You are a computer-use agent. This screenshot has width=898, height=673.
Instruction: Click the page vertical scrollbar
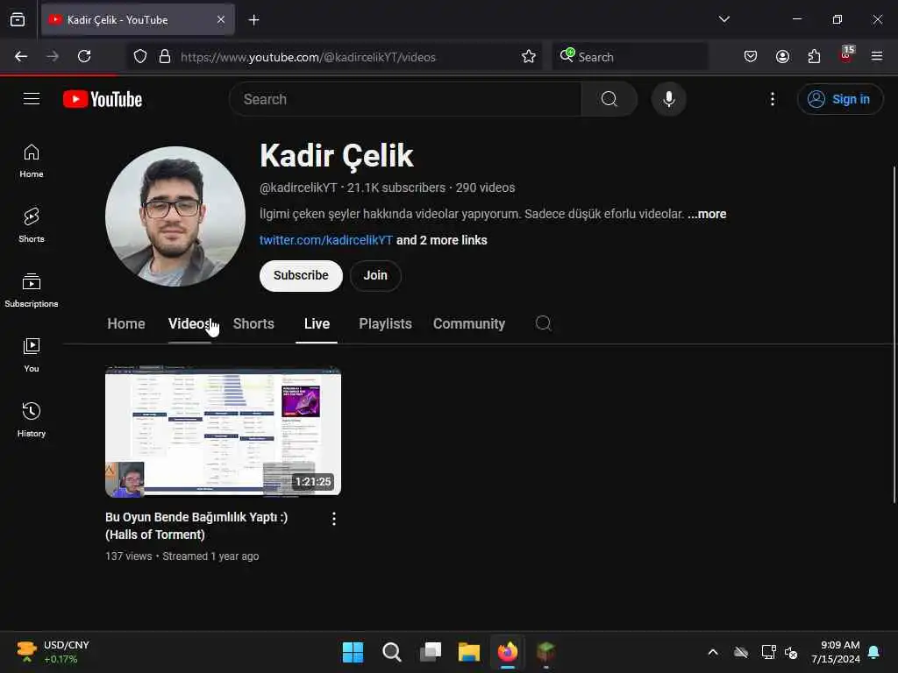[894, 335]
